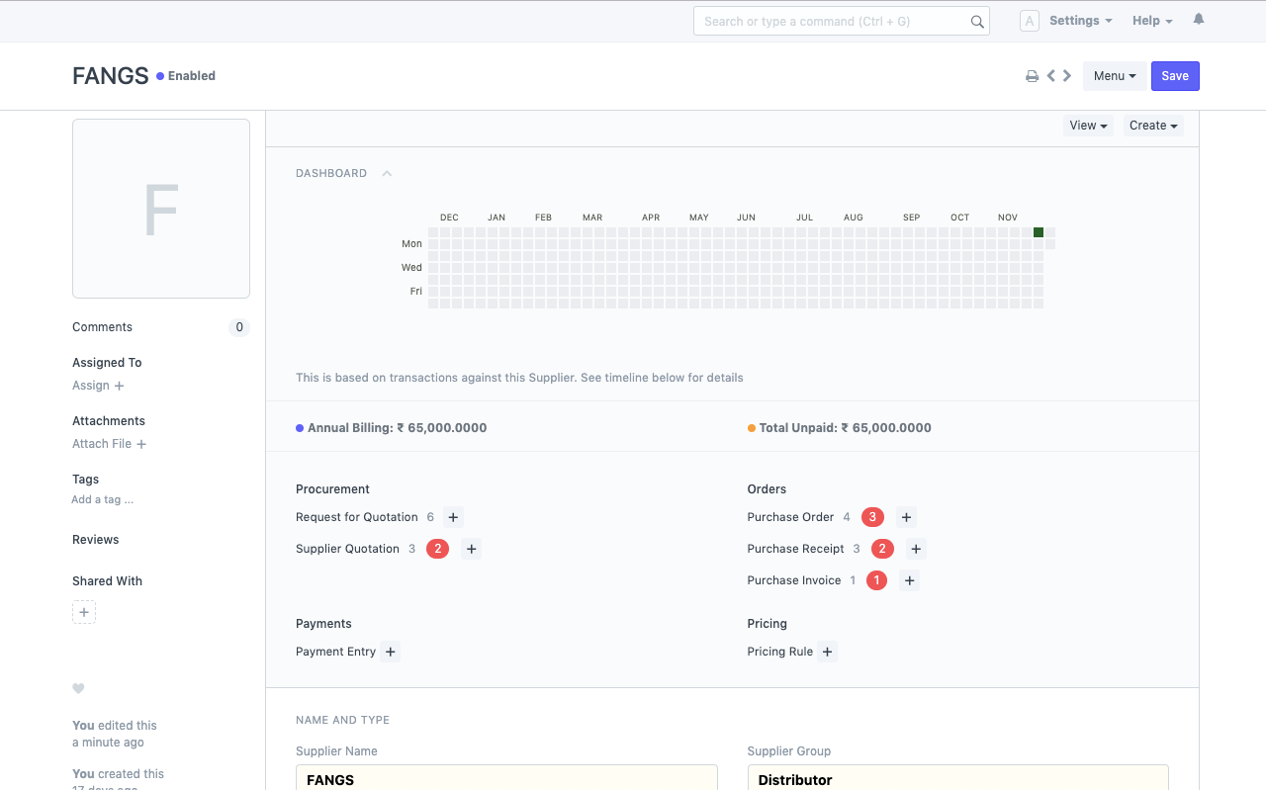1266x790 pixels.
Task: Open the Purchase Order list link
Action: pyautogui.click(x=790, y=517)
